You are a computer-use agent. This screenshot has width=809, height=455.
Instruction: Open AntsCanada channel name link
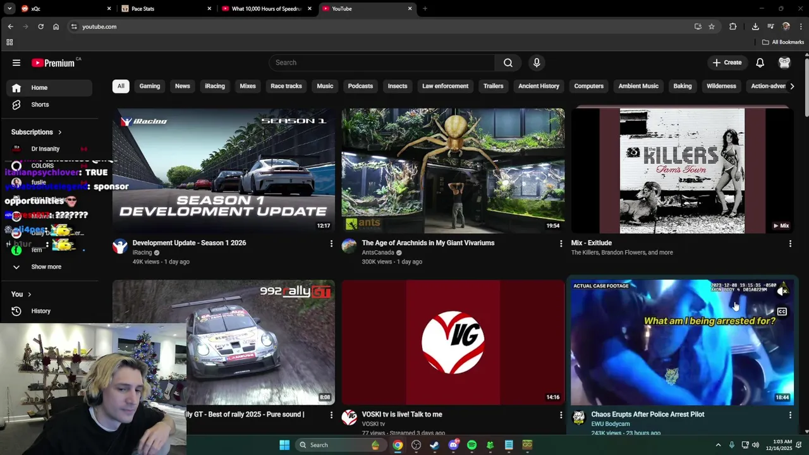[378, 253]
